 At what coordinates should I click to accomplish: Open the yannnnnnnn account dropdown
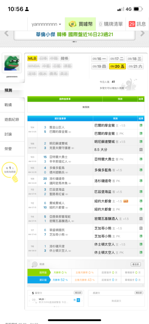click(46, 24)
